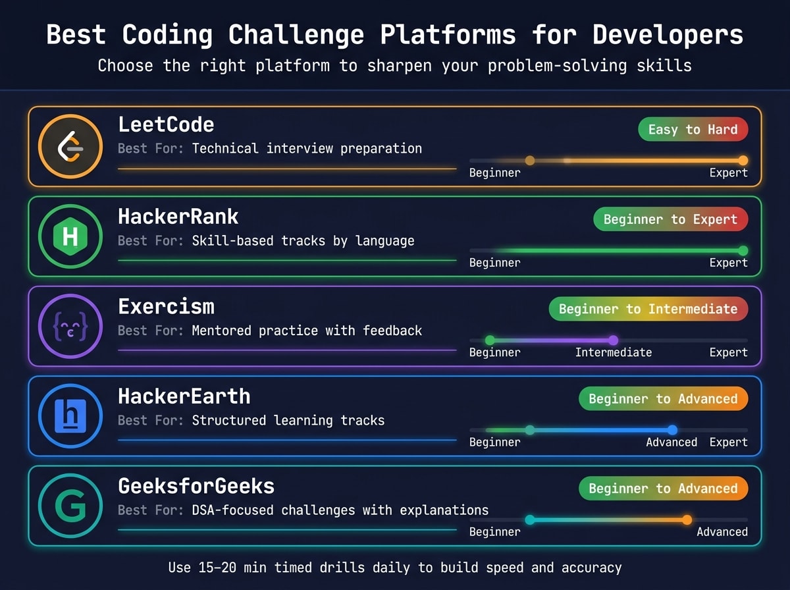Click HackerRank slider's green end handle

743,250
